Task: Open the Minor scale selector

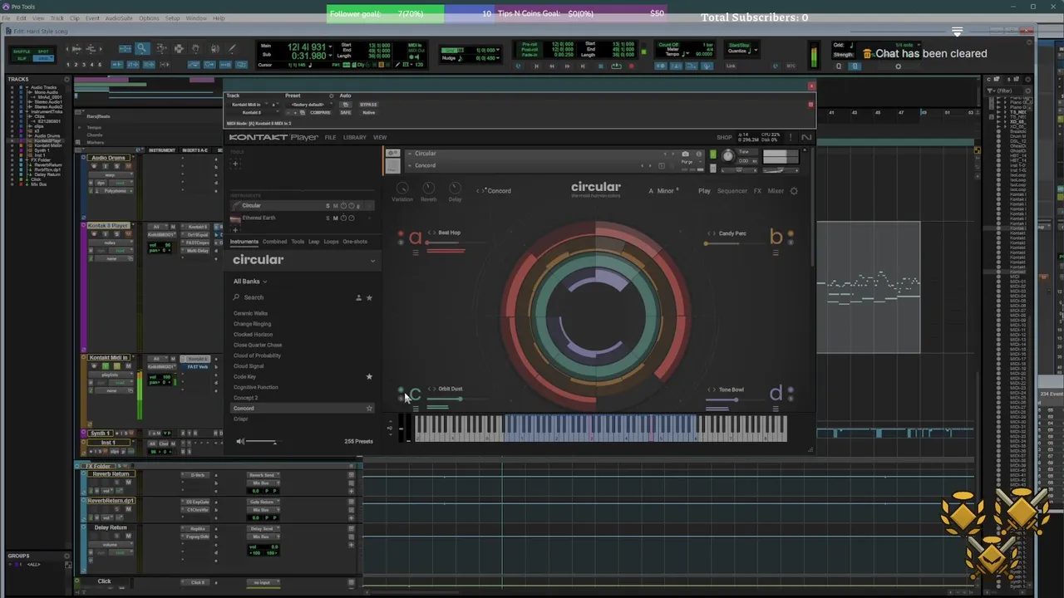Action: point(667,191)
